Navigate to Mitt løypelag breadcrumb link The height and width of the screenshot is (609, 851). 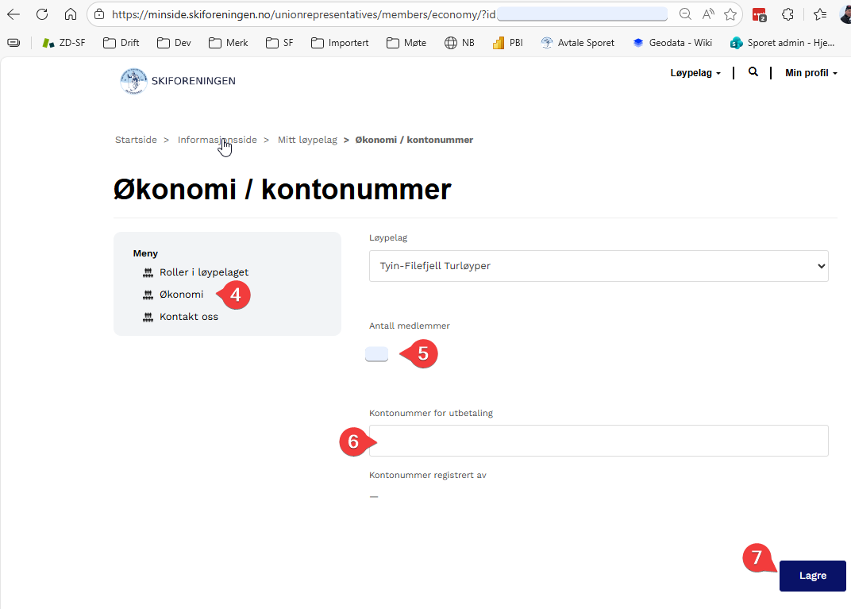point(307,140)
